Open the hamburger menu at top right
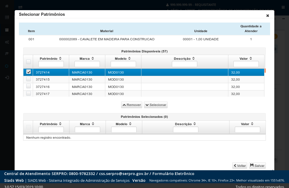The width and height of the screenshot is (289, 188). (283, 7)
